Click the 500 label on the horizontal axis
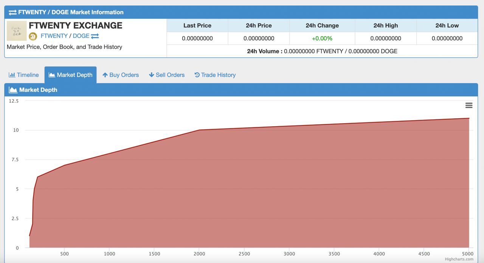484x263 pixels. click(x=65, y=254)
